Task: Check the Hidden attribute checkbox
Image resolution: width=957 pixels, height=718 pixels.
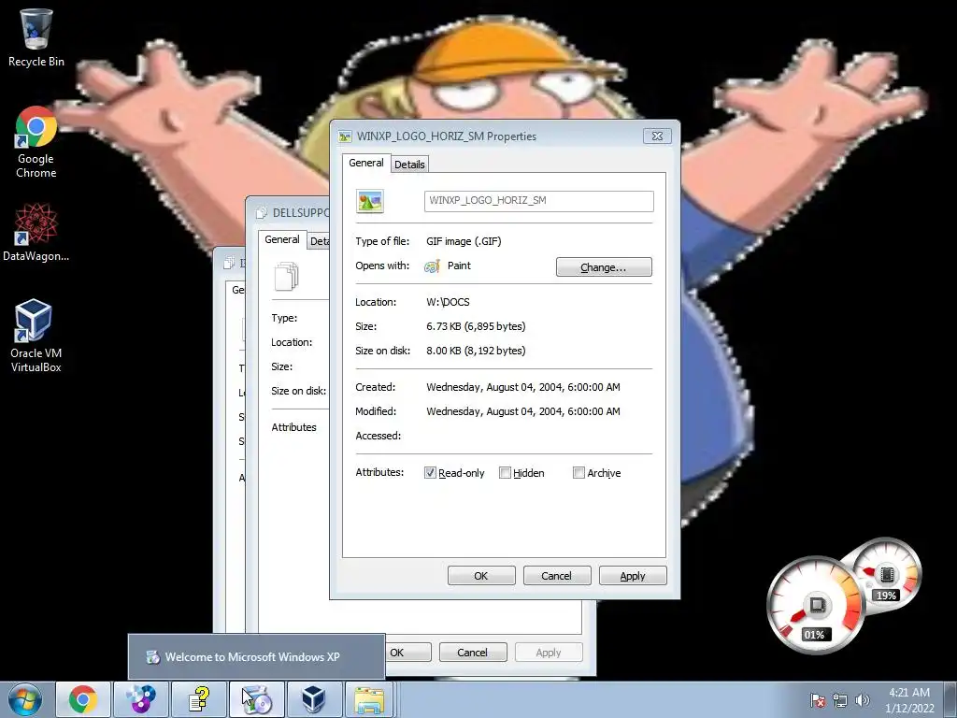Action: click(505, 473)
